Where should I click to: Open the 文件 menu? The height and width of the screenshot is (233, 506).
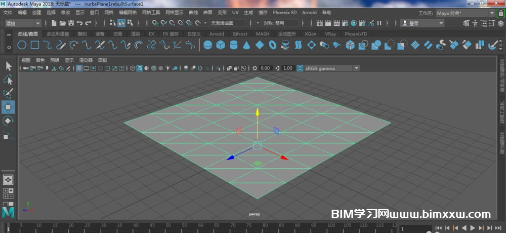(8, 12)
